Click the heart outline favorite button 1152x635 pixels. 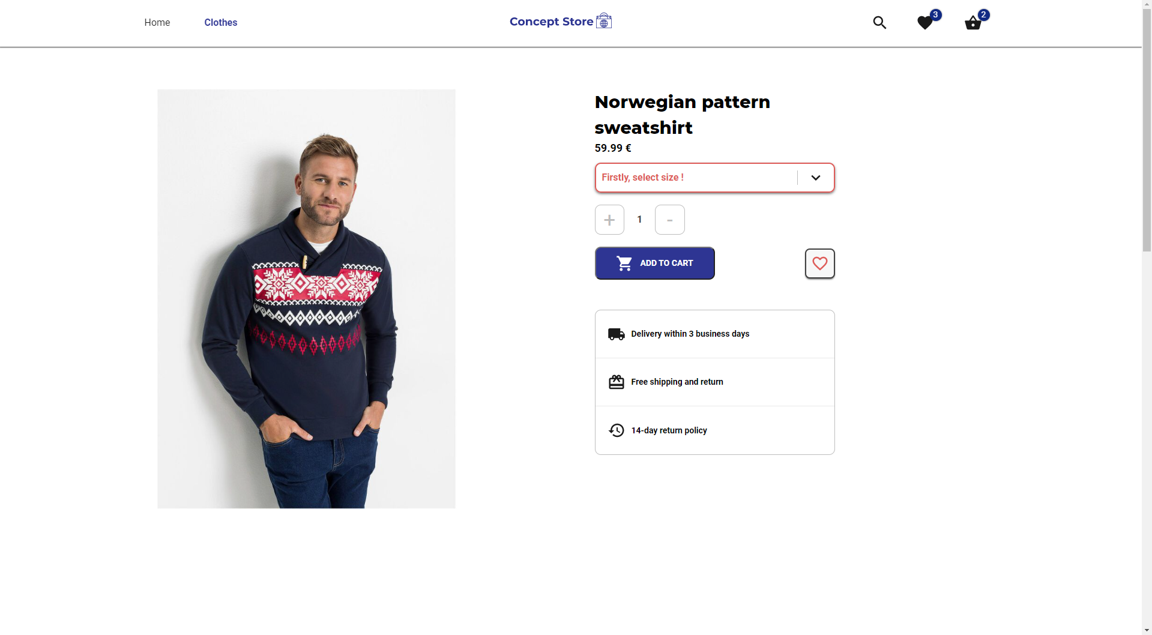tap(819, 263)
